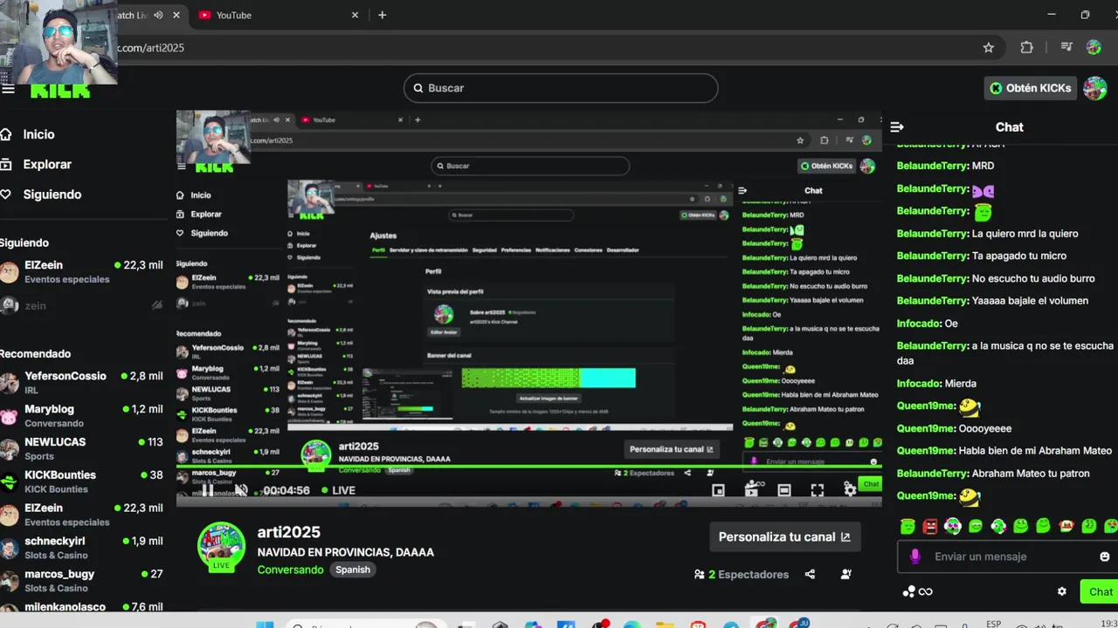The width and height of the screenshot is (1118, 628).
Task: Click the Obtén KICKs button
Action: pyautogui.click(x=1031, y=88)
